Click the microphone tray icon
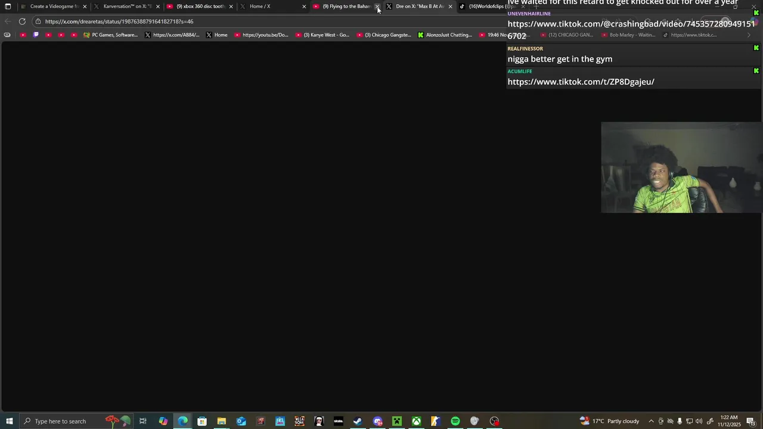 (x=680, y=421)
